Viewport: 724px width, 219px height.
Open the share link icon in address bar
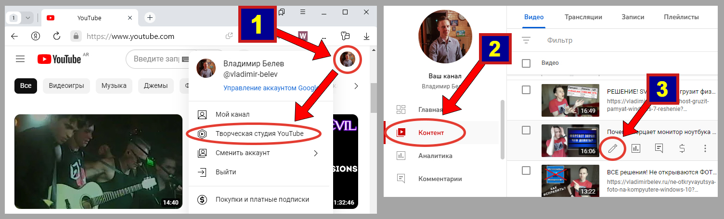pos(229,36)
